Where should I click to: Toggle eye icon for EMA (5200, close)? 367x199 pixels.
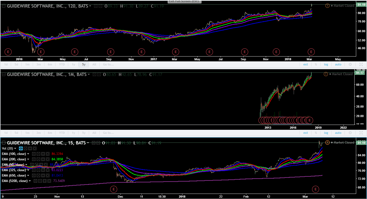(35, 181)
